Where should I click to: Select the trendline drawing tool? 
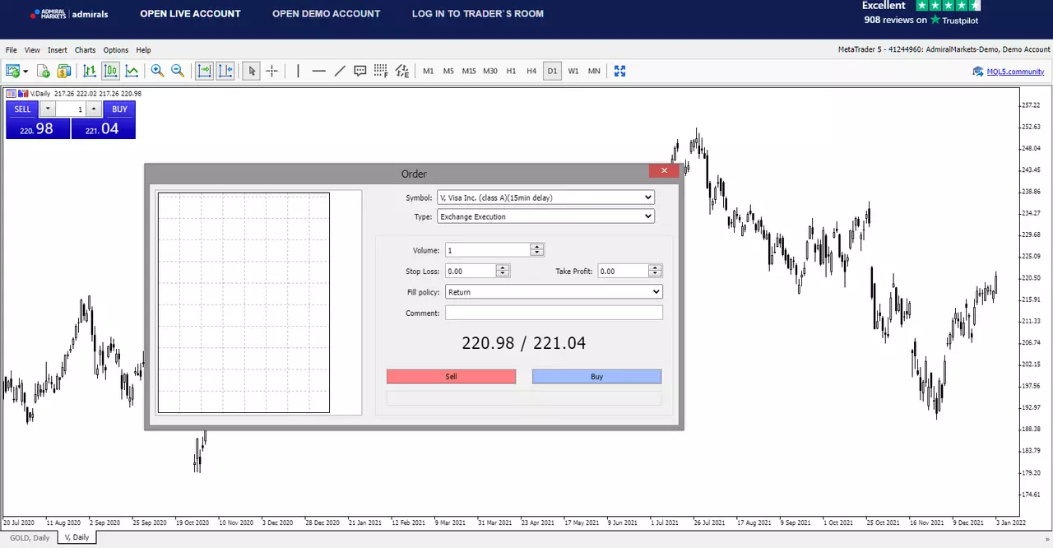pyautogui.click(x=340, y=71)
